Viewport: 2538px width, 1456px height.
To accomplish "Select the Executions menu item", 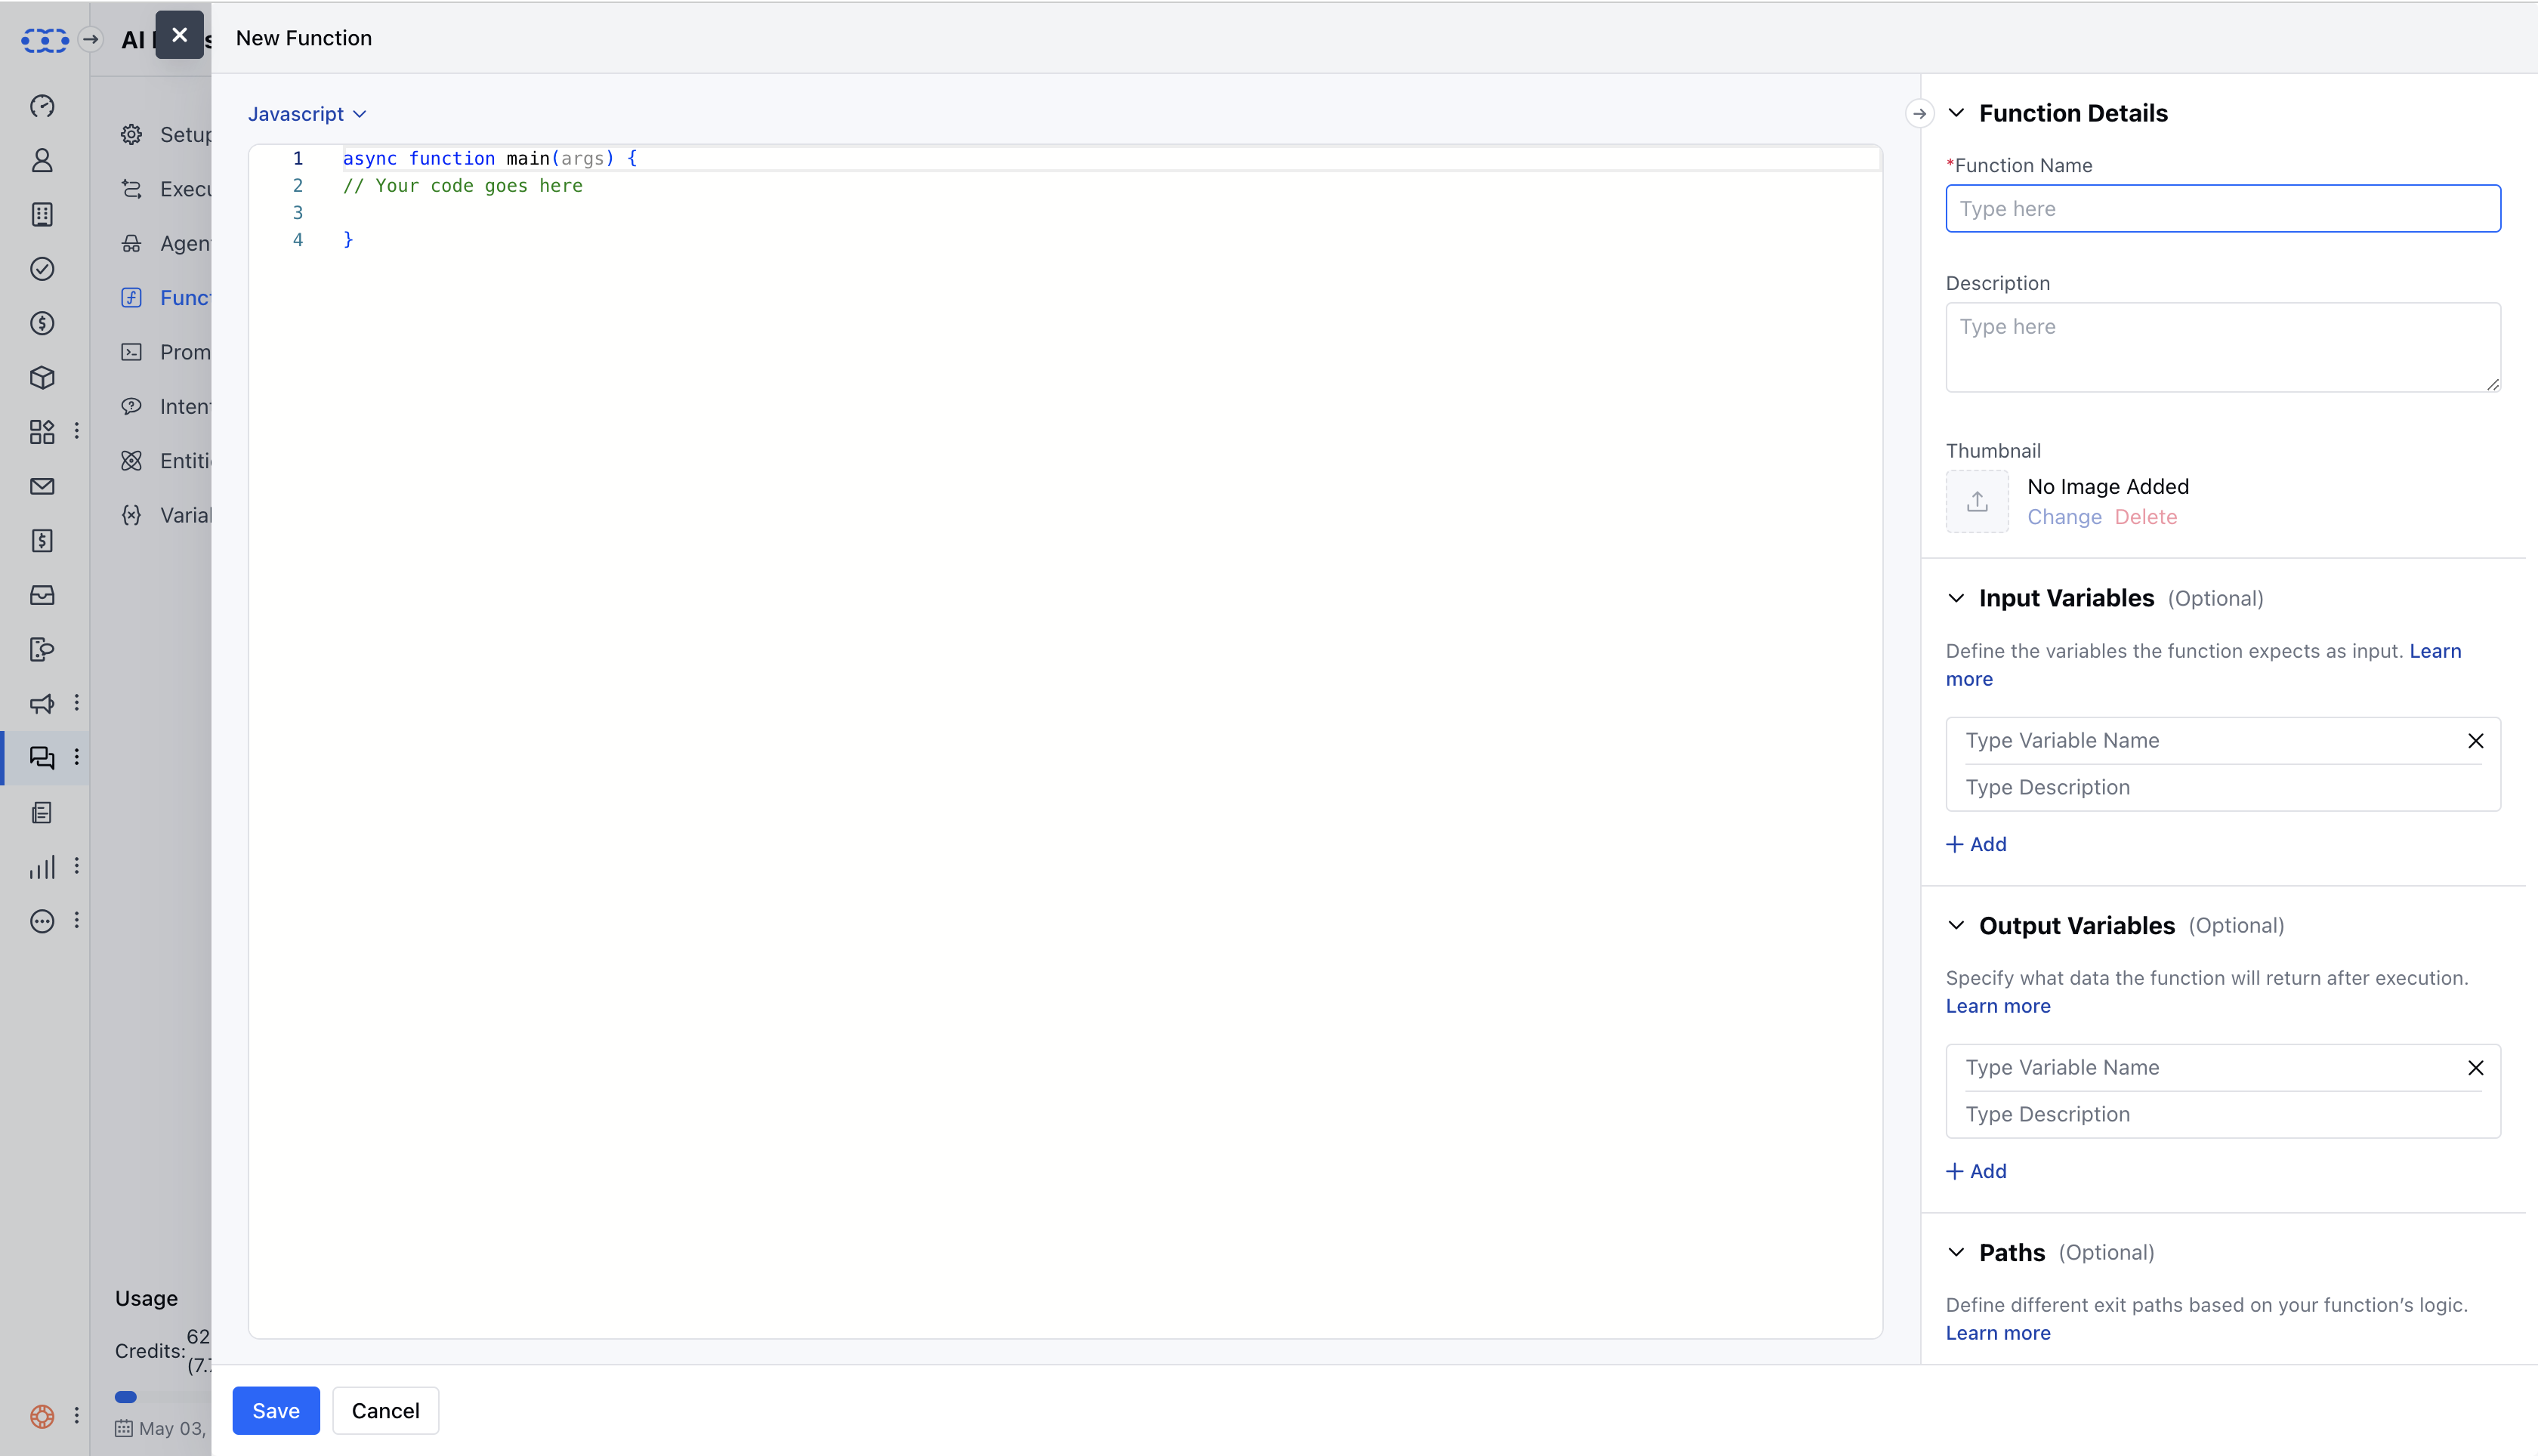I will click(165, 189).
